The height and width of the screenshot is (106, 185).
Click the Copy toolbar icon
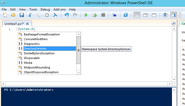pos(38,15)
